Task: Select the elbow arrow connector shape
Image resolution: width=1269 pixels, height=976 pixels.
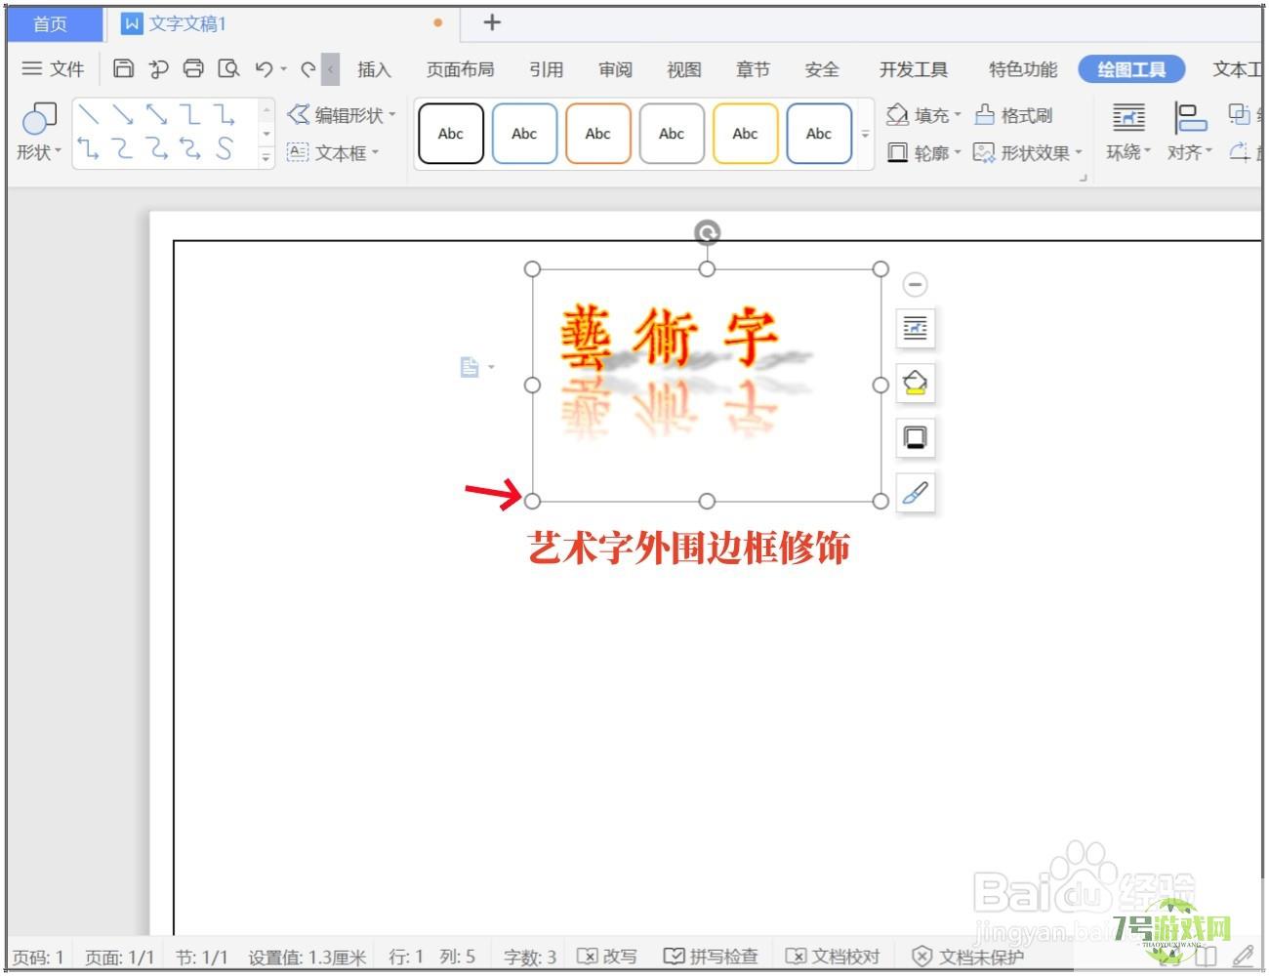Action: coord(225,115)
